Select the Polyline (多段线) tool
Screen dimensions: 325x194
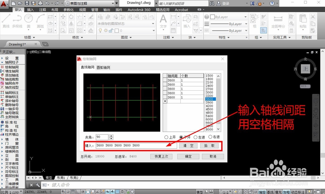pos(17,20)
